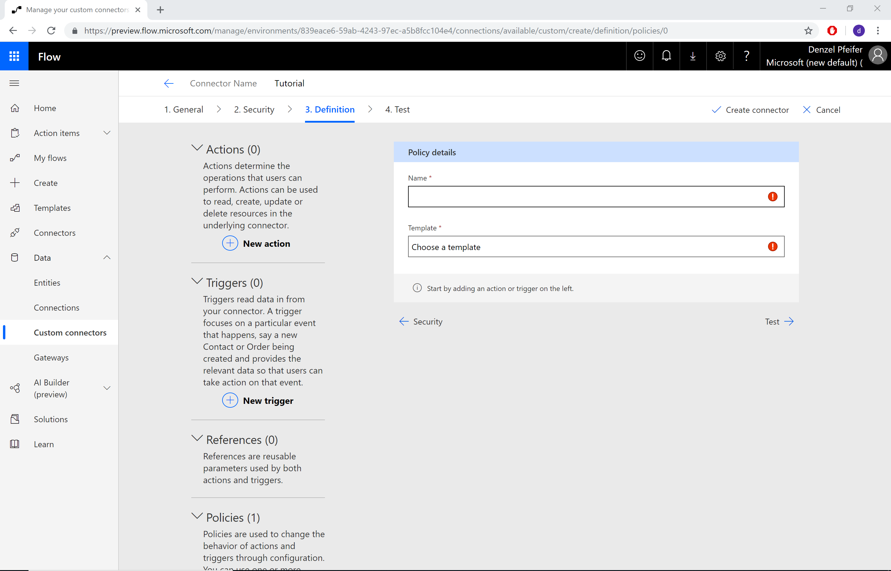Expand the Triggers section collapse toggle

[x=197, y=281]
